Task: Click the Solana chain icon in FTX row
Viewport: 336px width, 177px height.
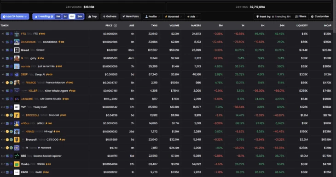Action: point(7,34)
